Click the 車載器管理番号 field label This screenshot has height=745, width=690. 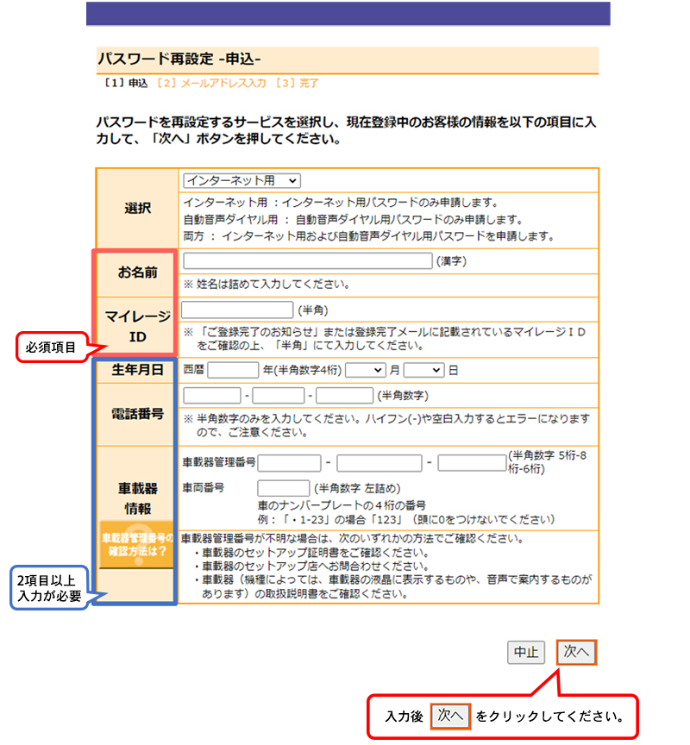pyautogui.click(x=218, y=462)
